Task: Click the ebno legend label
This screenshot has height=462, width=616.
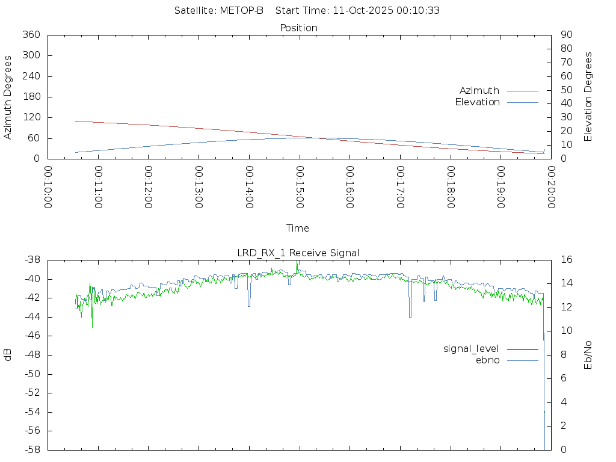Action: coord(487,360)
